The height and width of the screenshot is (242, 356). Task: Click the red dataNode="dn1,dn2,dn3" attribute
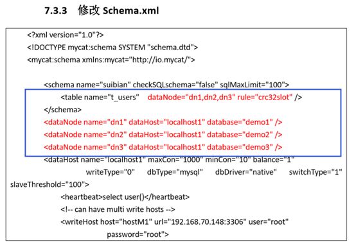[191, 98]
